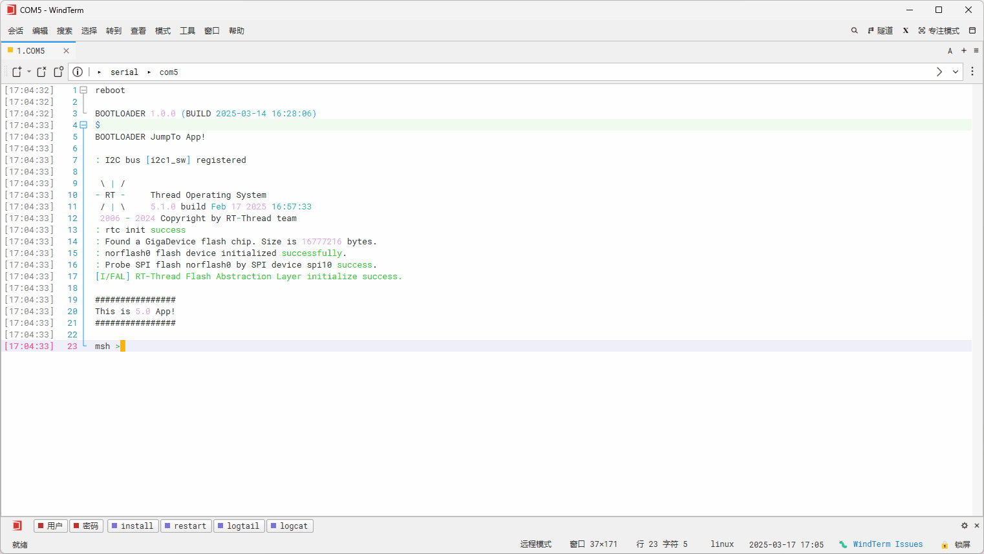Screen dimensions: 984x554
Task: Open the new session icon in toolbar
Action: coord(17,72)
